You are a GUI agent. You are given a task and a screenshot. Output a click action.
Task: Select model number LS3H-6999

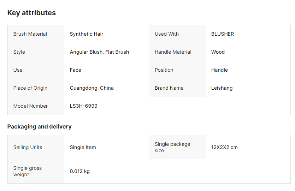(x=84, y=106)
